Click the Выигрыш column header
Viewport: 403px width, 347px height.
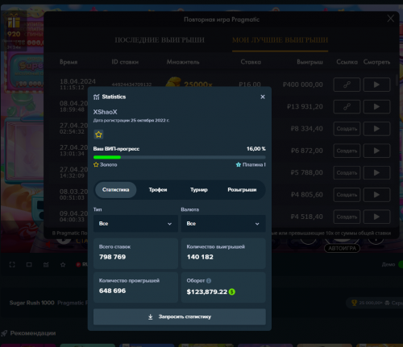pos(310,62)
